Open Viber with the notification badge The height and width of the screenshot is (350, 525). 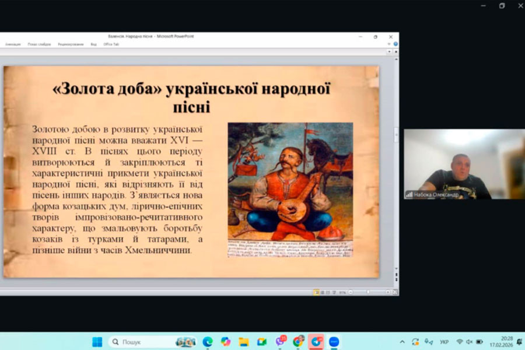coord(281,342)
